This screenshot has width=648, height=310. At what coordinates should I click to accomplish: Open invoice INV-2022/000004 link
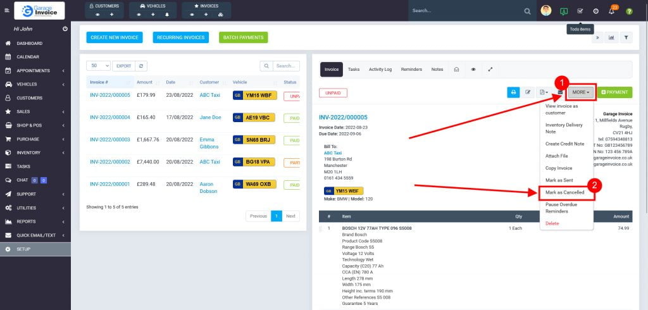(109, 117)
